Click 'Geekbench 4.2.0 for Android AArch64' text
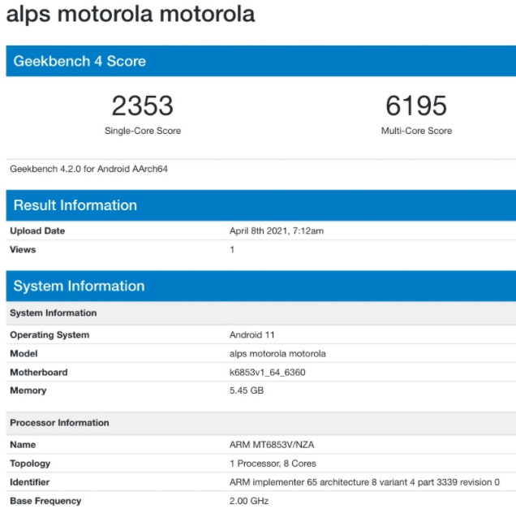 88,169
